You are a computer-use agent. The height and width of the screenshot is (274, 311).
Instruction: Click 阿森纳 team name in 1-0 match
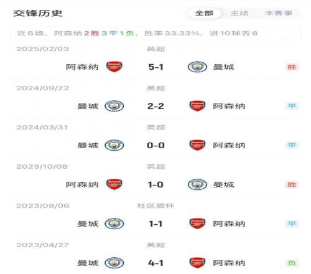[82, 184]
